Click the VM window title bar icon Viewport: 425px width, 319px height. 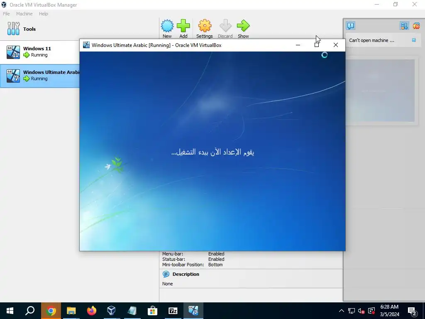click(86, 45)
